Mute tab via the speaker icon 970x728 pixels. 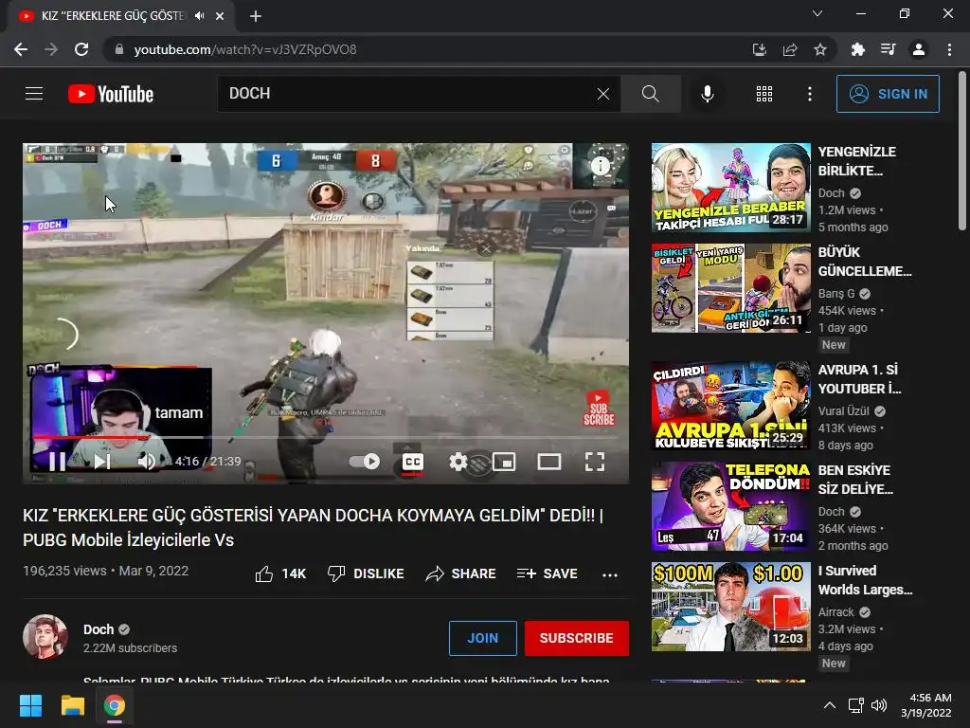pyautogui.click(x=199, y=16)
